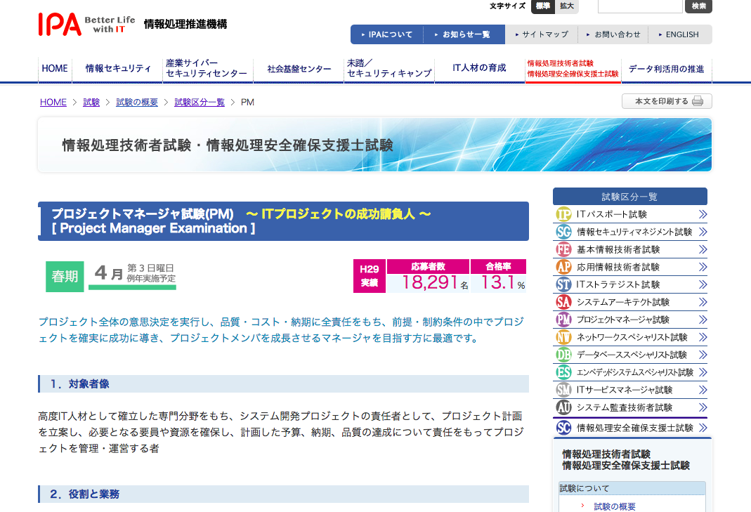Click the 検索 search button

pyautogui.click(x=699, y=6)
